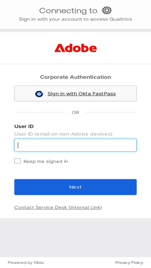
Task: Click the red Adobe logo
Action: [76, 48]
